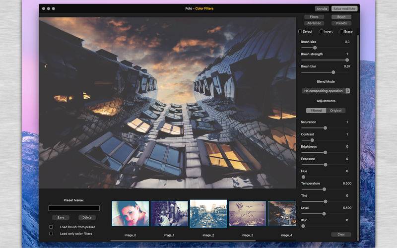The height and width of the screenshot is (248, 397).
Task: Enable the Erase checkbox
Action: (x=341, y=31)
